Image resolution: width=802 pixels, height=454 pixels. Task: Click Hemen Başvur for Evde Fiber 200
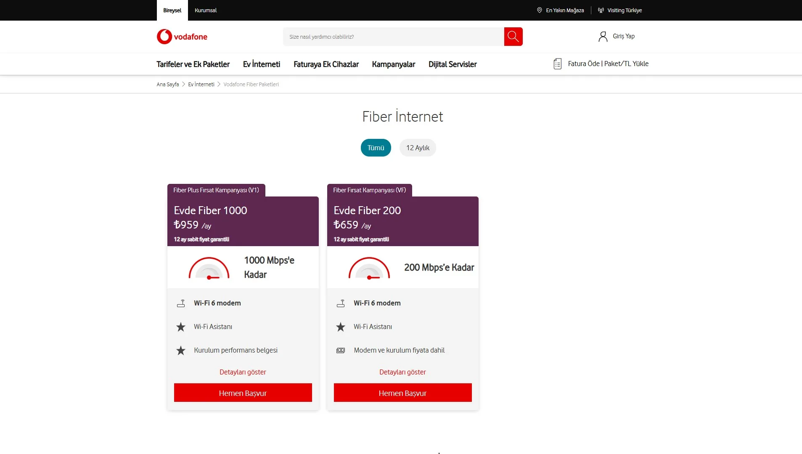click(403, 393)
